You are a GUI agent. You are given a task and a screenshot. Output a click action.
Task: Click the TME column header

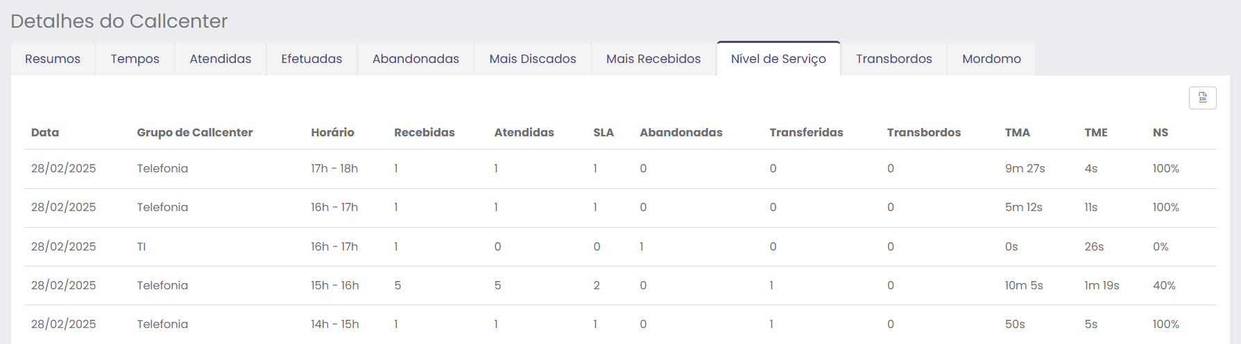[x=1096, y=133]
